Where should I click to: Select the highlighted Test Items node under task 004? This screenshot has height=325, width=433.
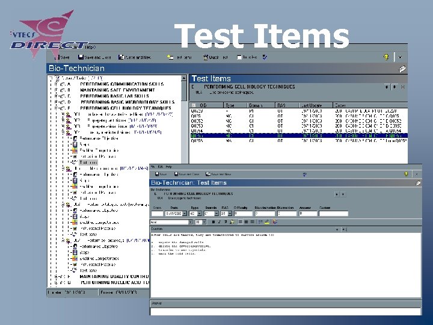tap(88, 162)
